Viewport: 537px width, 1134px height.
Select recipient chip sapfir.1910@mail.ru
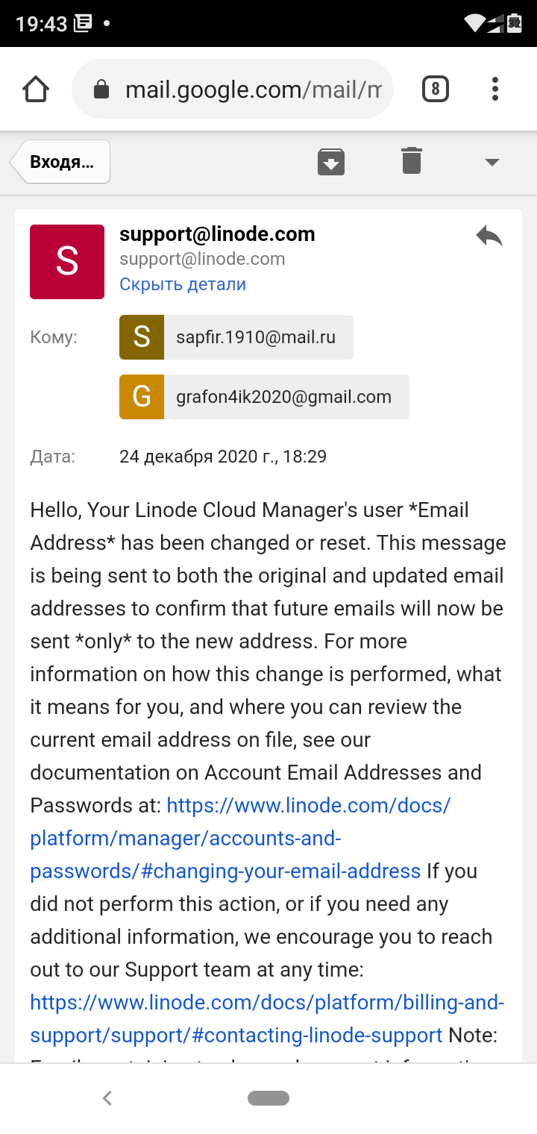236,337
